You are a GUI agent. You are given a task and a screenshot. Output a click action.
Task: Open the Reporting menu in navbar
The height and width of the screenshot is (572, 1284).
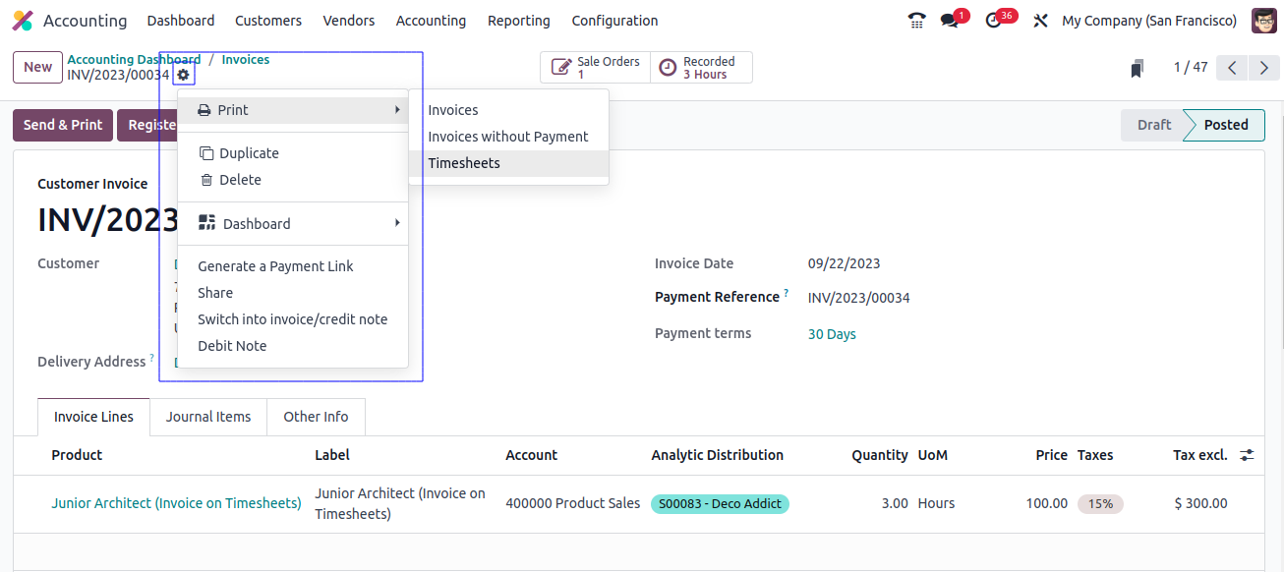coord(518,21)
